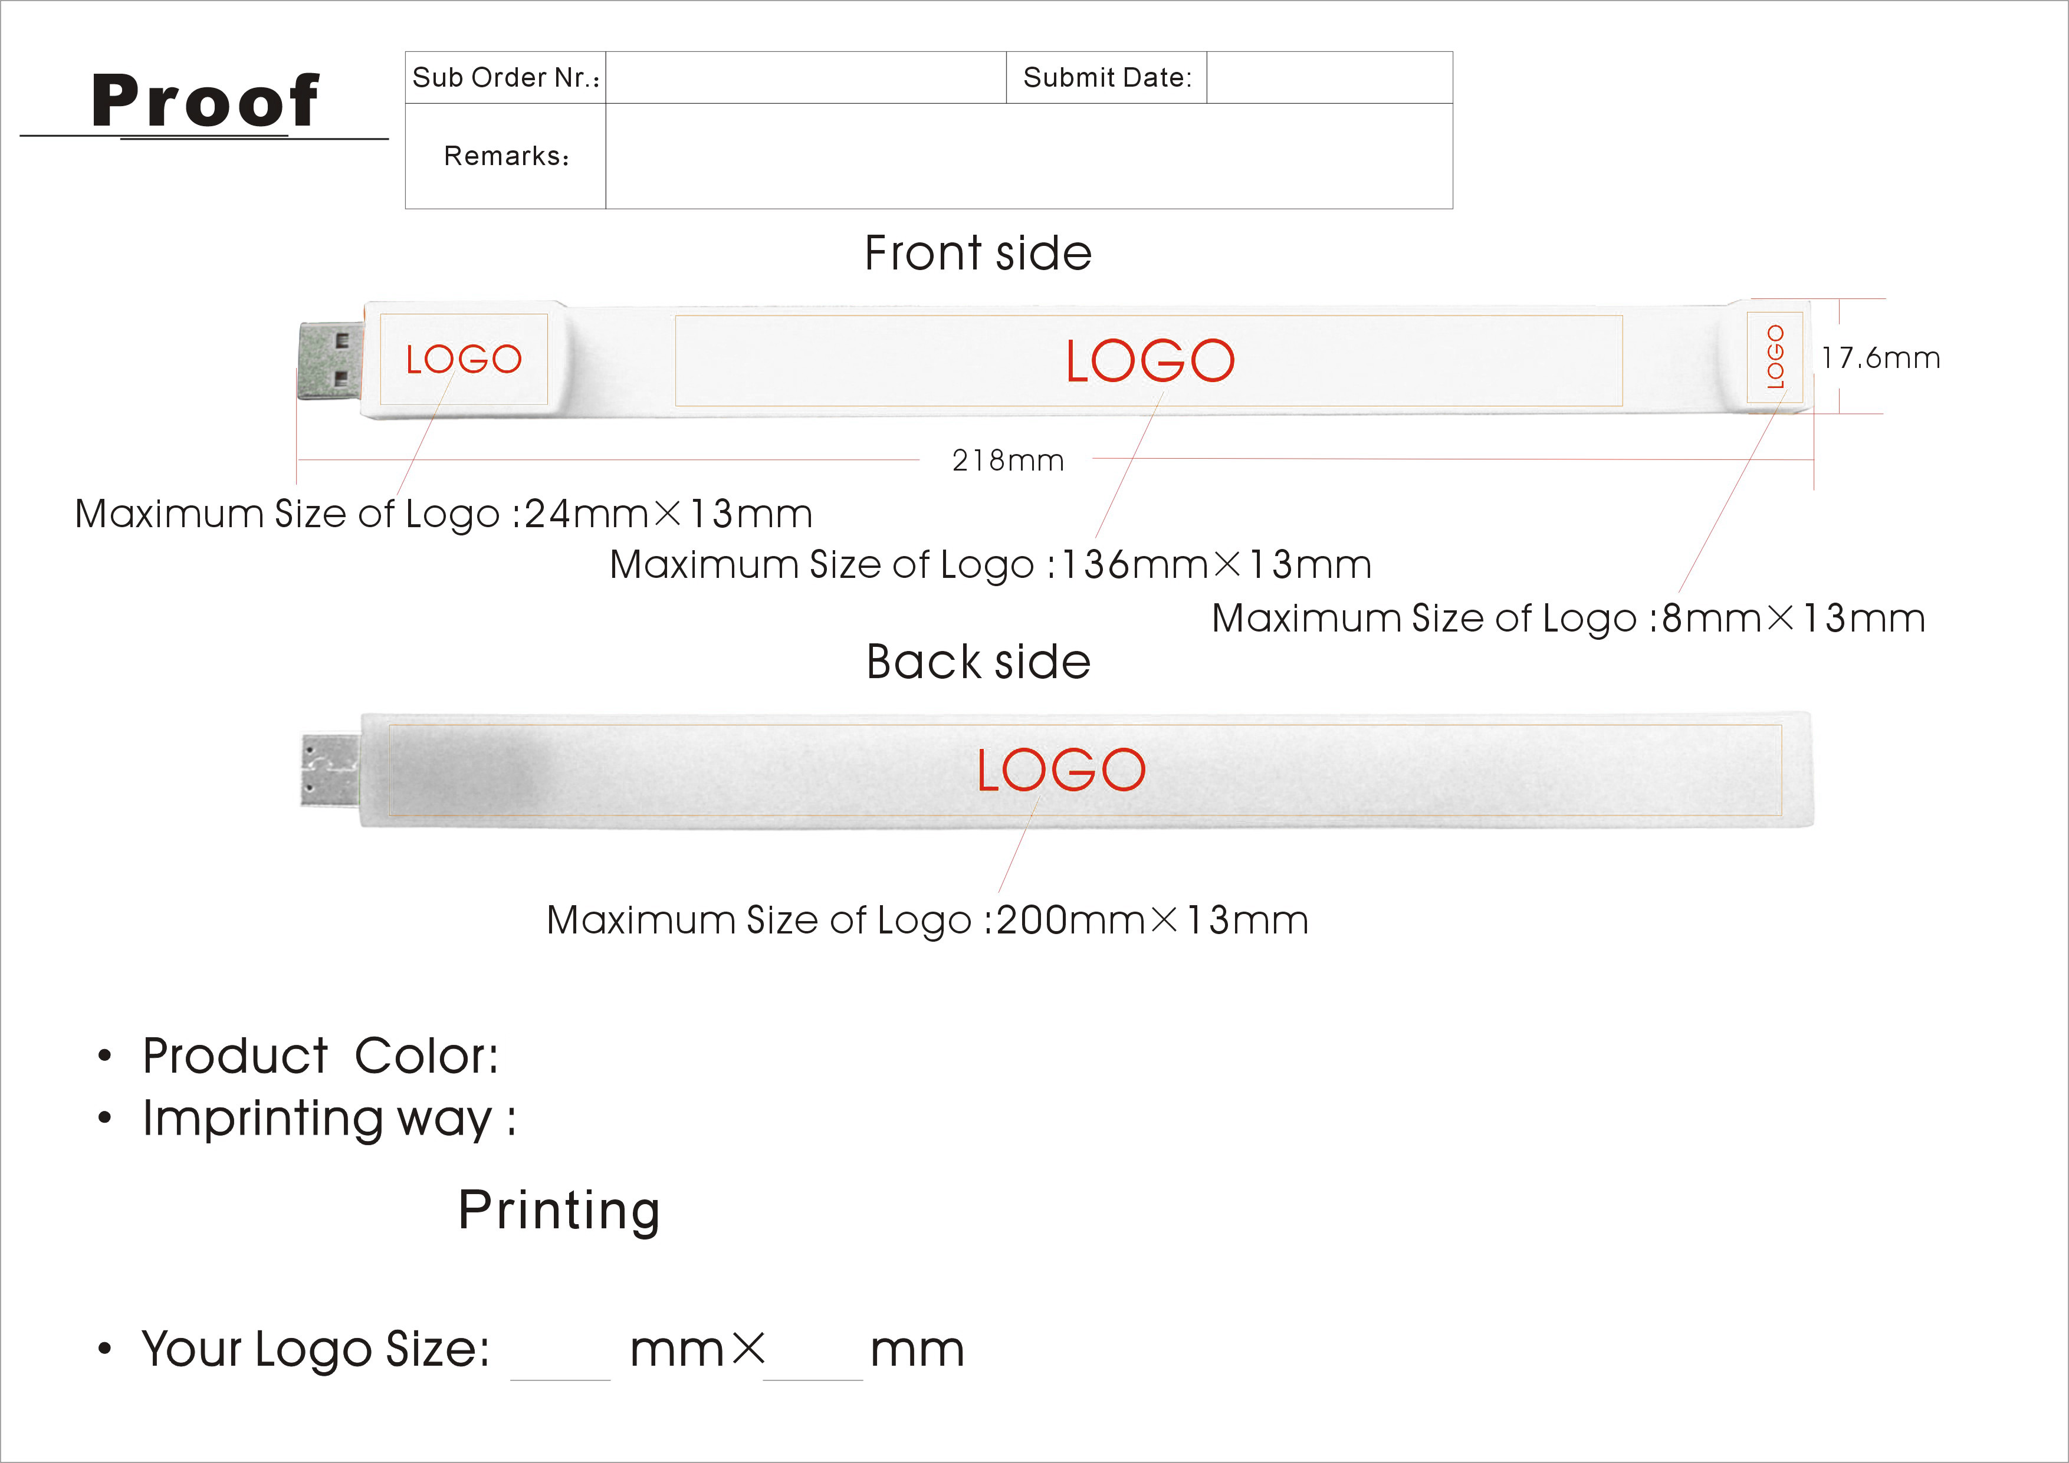Click the front side USB metal connector
2069x1463 pixels.
coord(330,360)
